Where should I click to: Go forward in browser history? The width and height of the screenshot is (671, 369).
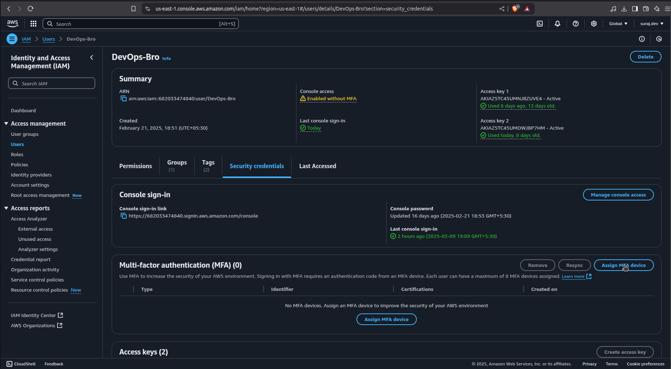[20, 9]
